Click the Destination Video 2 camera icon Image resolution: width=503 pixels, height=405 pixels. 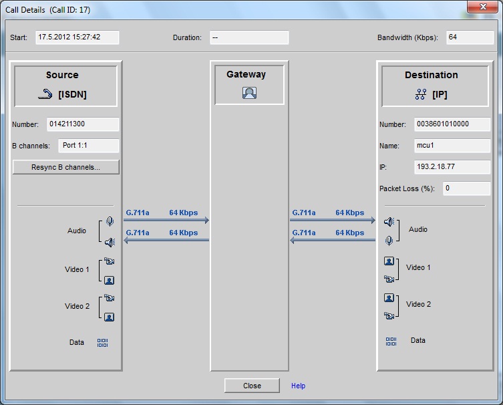pos(389,316)
